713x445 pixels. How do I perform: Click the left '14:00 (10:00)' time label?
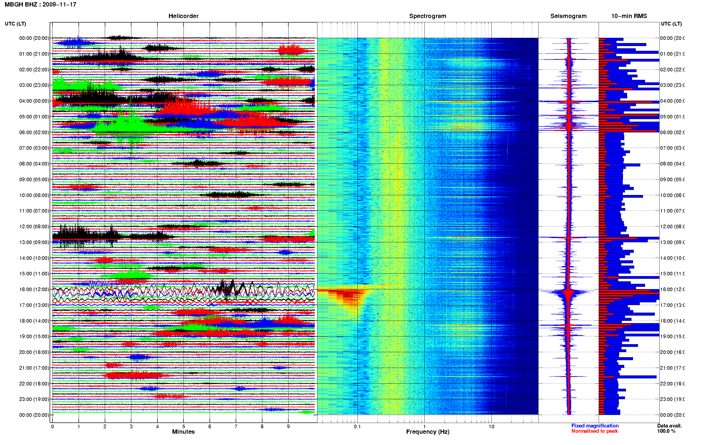(34, 258)
